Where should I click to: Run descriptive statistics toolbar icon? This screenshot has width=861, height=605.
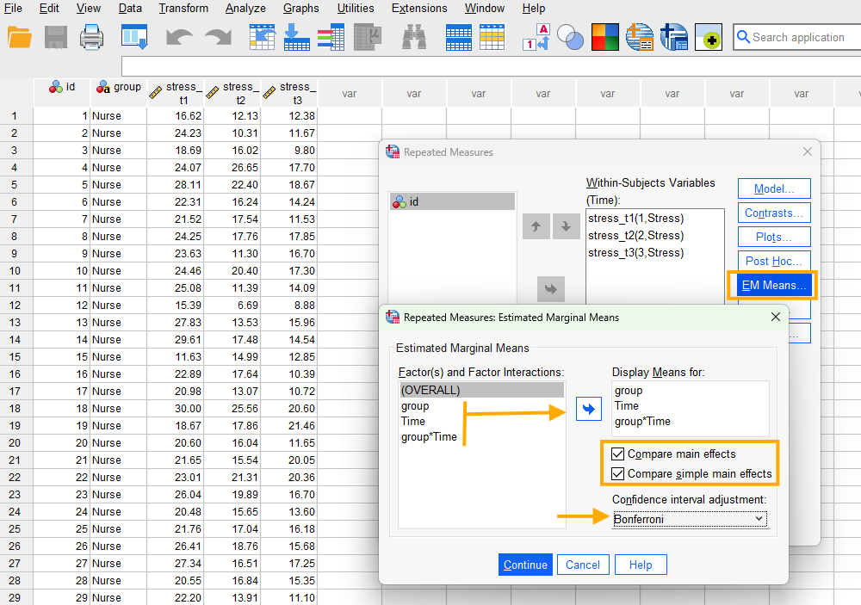point(368,37)
